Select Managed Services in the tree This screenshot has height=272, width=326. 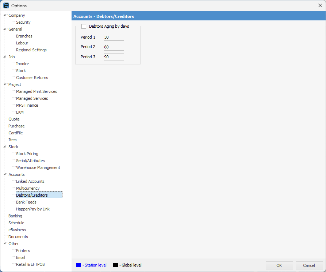32,98
